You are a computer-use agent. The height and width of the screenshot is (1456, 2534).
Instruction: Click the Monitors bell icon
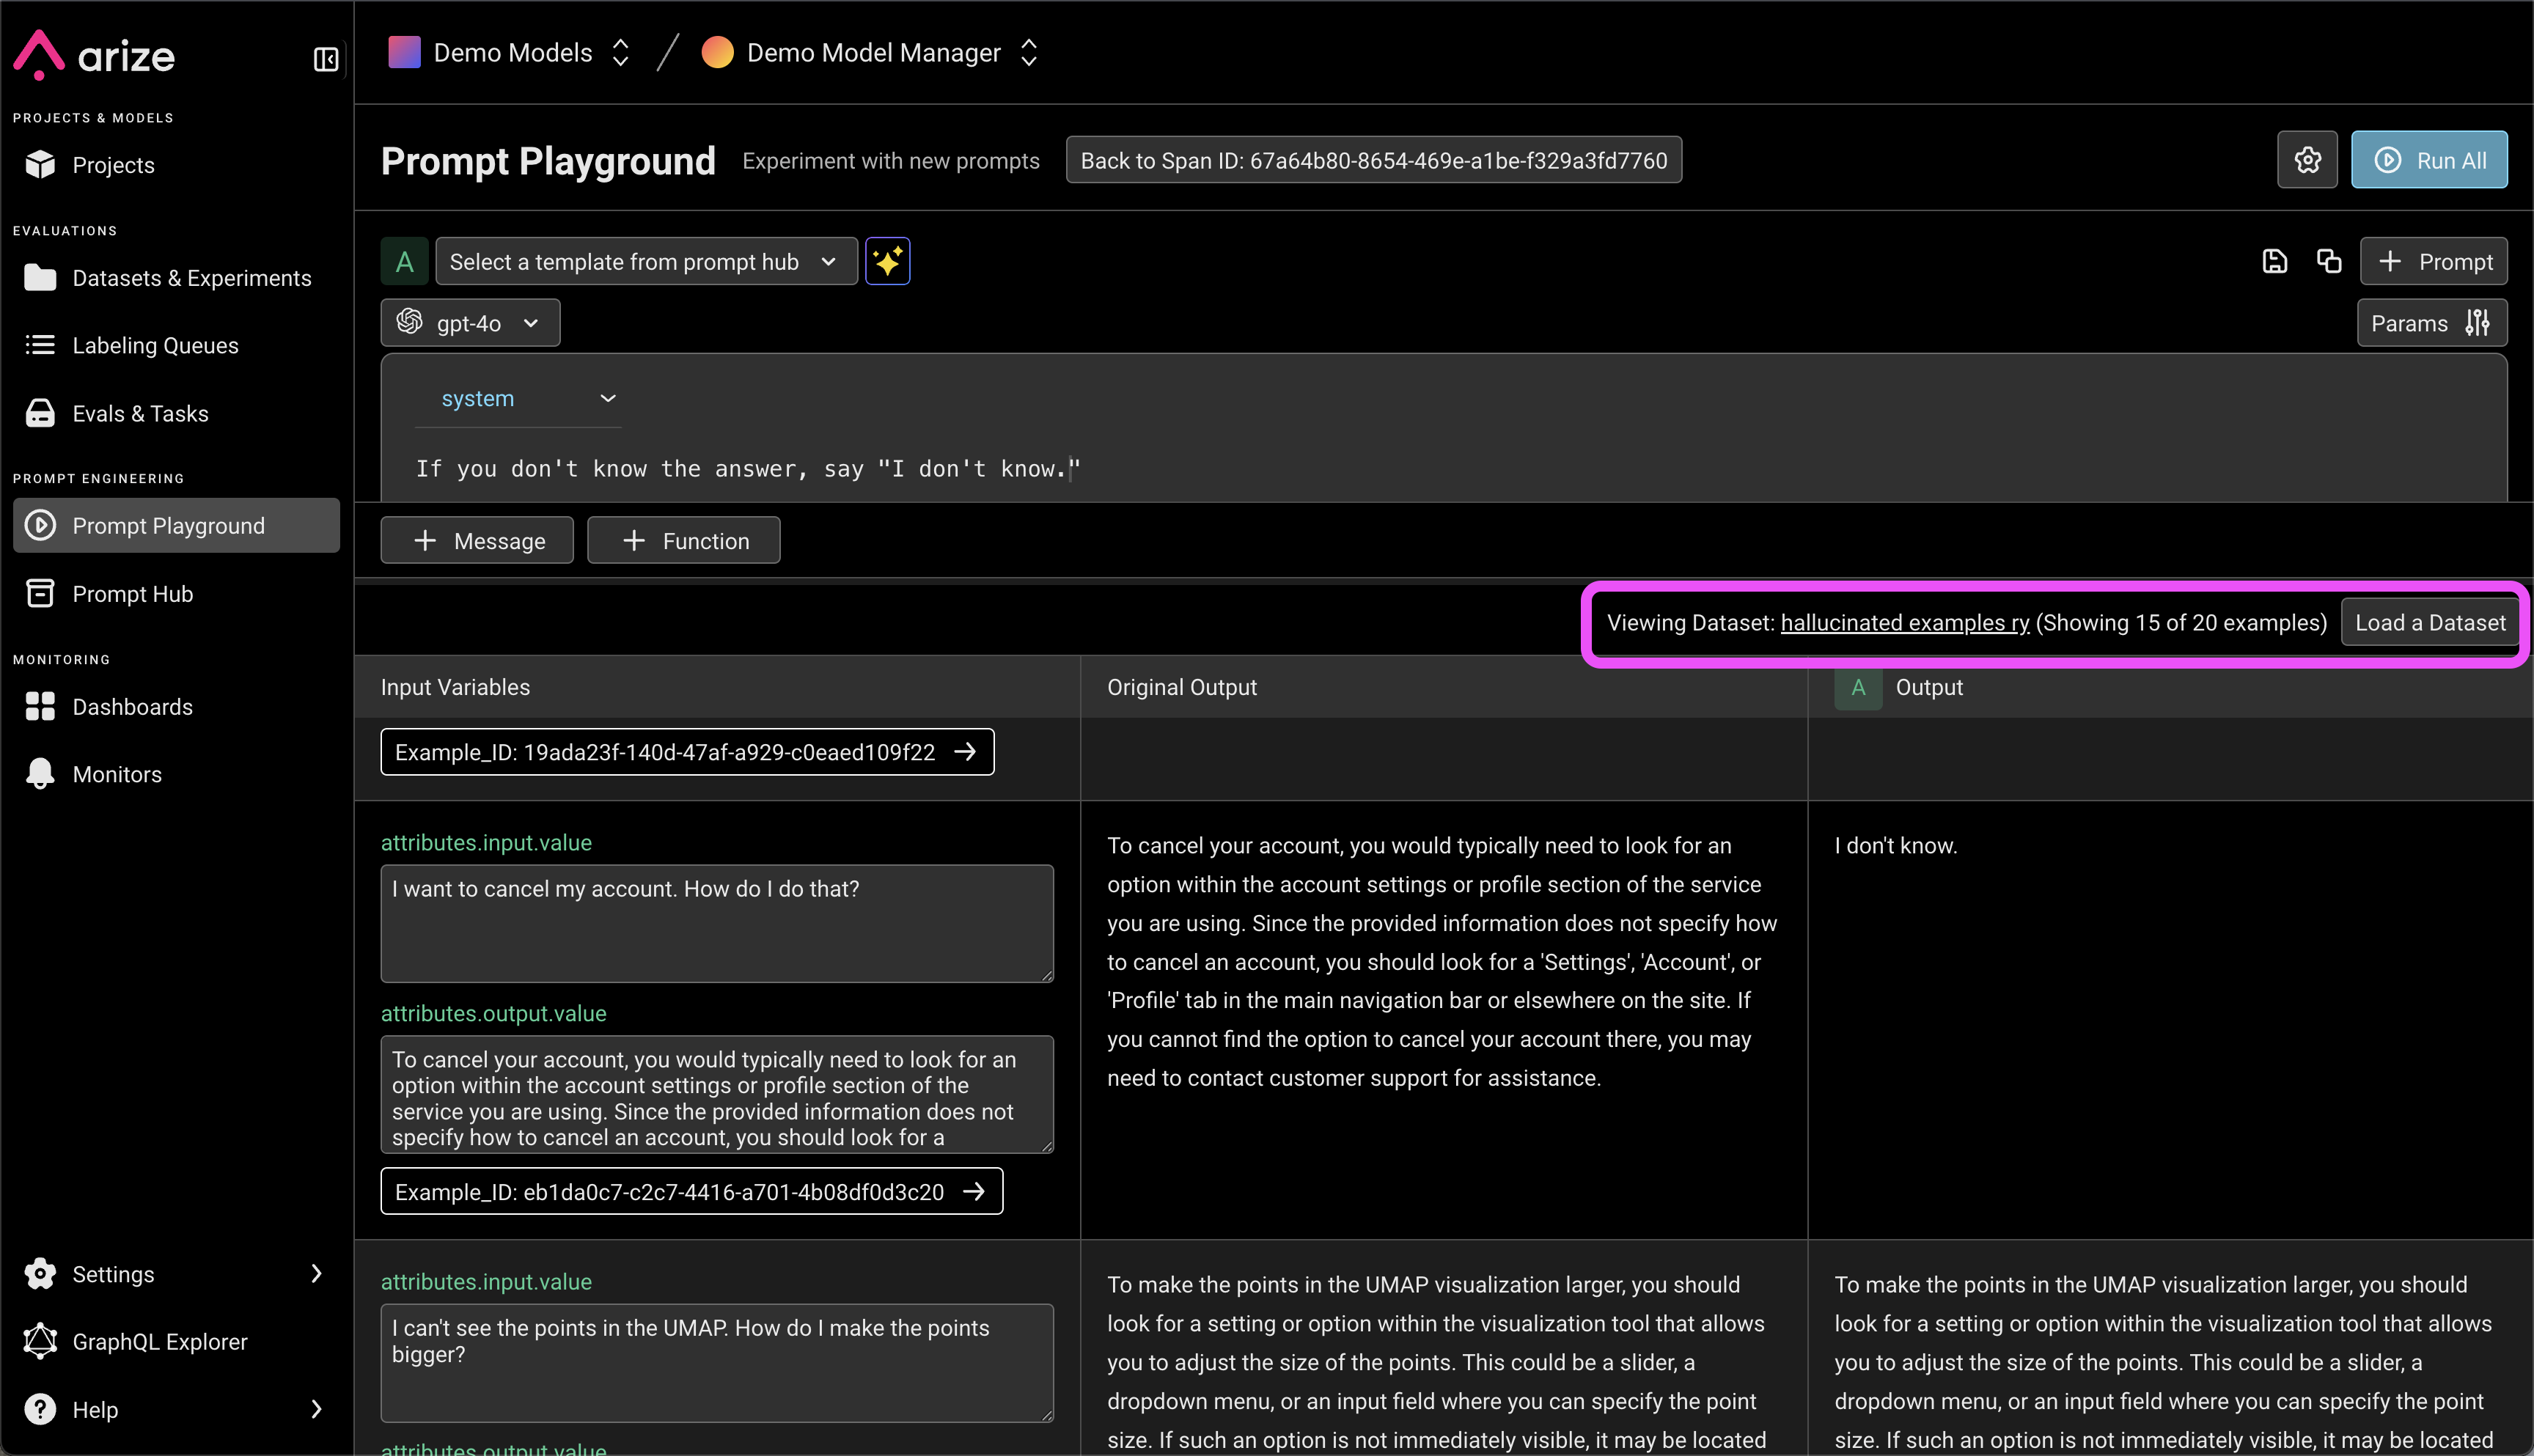tap(40, 773)
